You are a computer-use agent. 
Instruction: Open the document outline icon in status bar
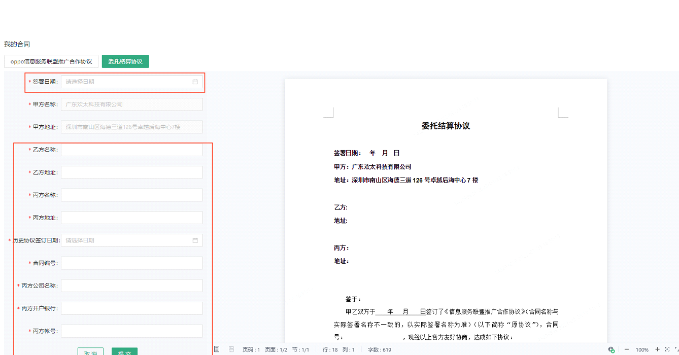(217, 349)
